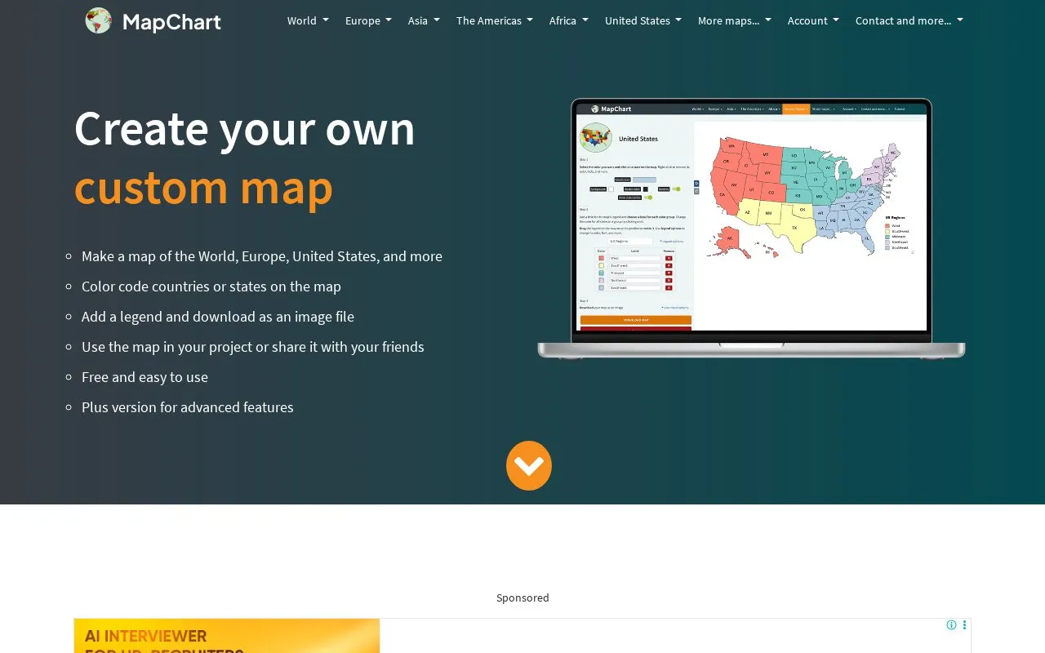Open the Account dropdown
Viewport: 1045px width, 653px height.
pos(813,20)
